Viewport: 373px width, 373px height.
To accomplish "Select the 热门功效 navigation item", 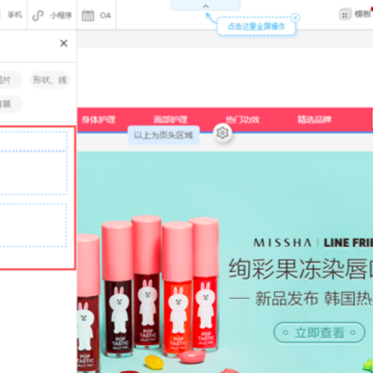I will 242,119.
